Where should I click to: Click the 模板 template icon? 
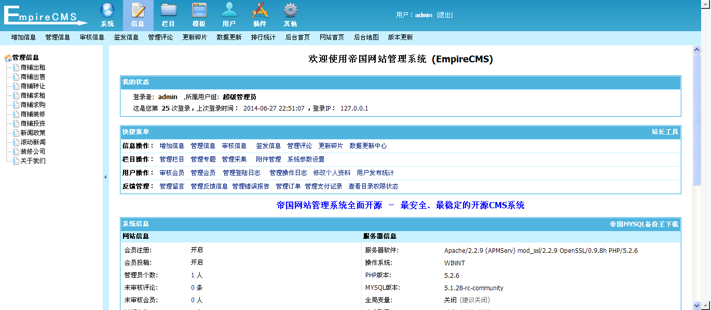click(x=199, y=10)
